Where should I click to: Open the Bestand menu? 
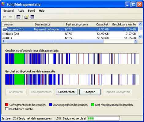coord(9,11)
